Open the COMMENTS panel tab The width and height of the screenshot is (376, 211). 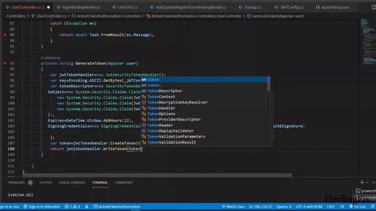pos(123,182)
